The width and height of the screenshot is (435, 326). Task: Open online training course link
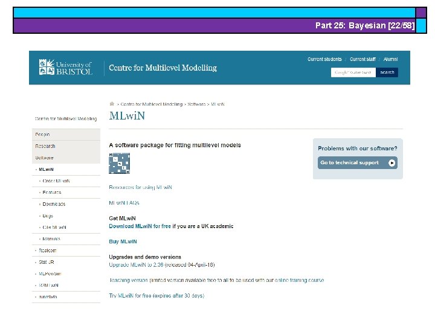[299, 280]
